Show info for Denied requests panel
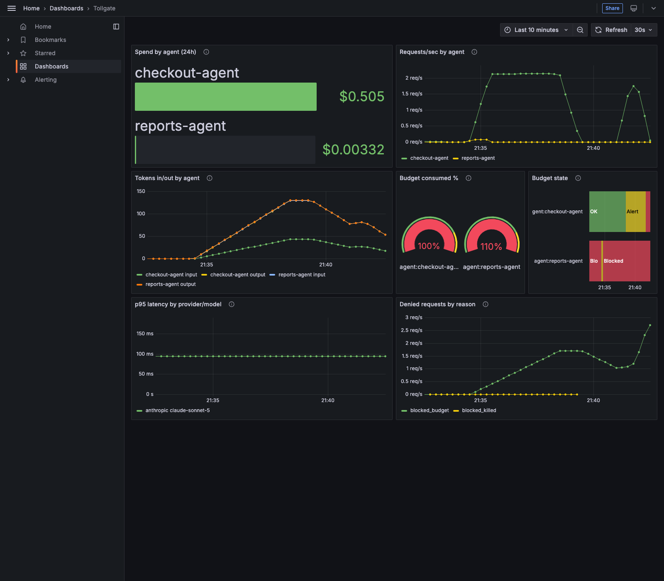 [486, 304]
